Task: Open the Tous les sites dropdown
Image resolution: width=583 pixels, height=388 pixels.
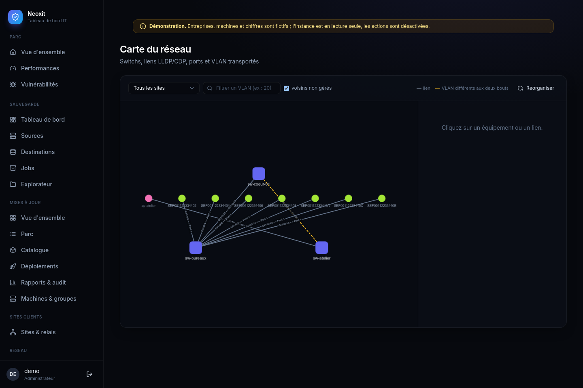Action: pos(164,88)
